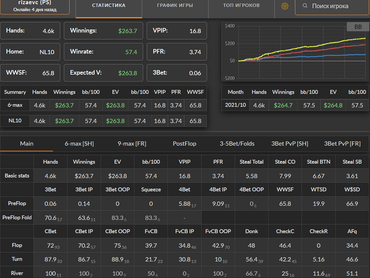Click the rizaevc (PS) player name box
This screenshot has width=370, height=278.
(x=35, y=6)
